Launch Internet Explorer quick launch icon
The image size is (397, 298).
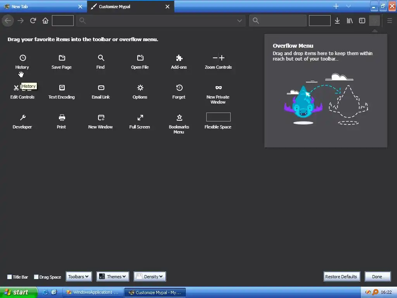[45, 292]
